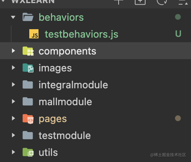Click the modified status dot on pages
This screenshot has height=162, width=191.
pyautogui.click(x=178, y=118)
